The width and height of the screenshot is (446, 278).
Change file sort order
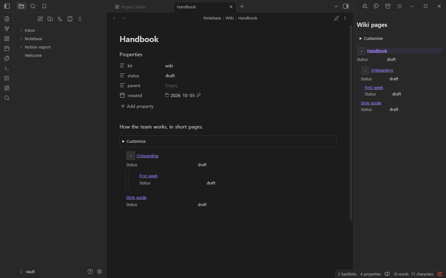[x=60, y=19]
